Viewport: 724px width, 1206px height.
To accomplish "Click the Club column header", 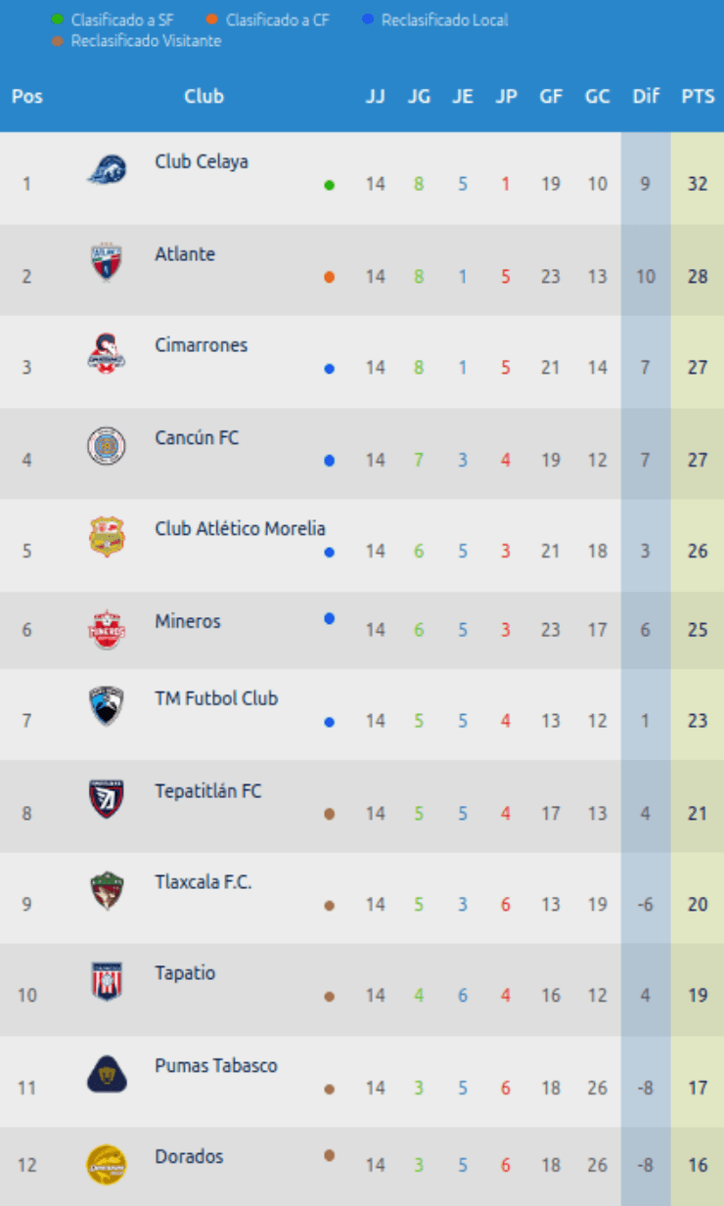I will (204, 96).
